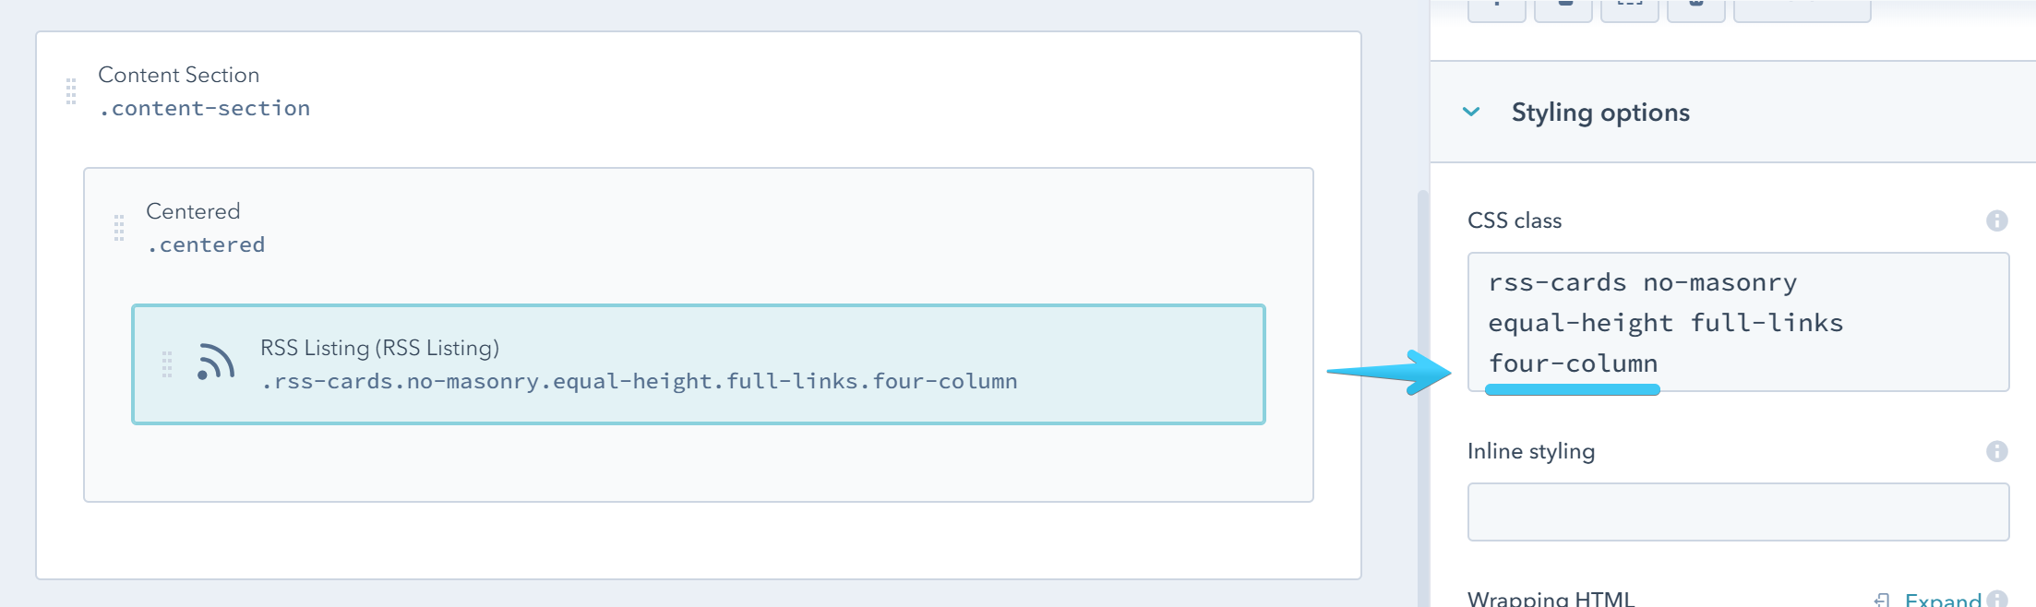
Task: Click the trash icon in the top toolbar
Action: click(1696, 9)
